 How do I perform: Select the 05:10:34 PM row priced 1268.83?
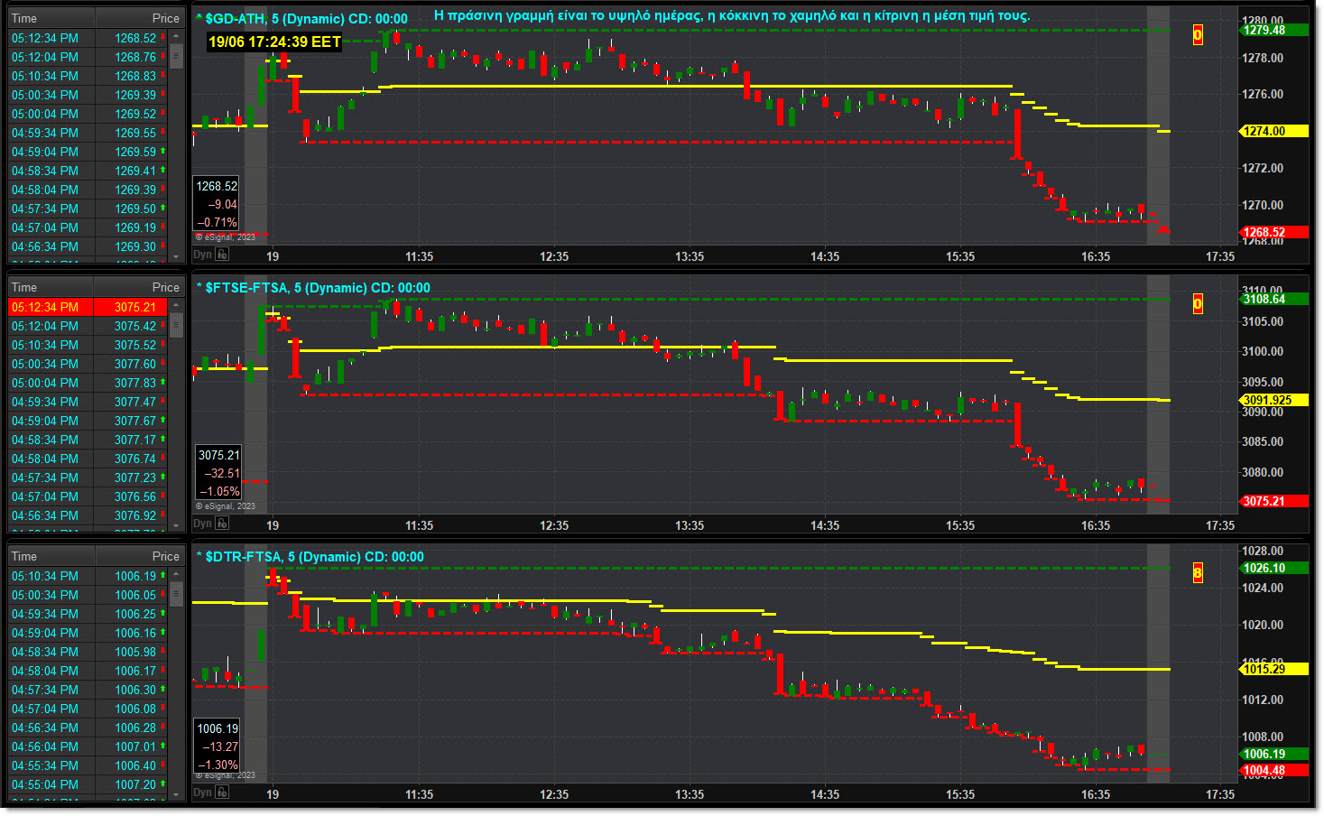pos(88,76)
